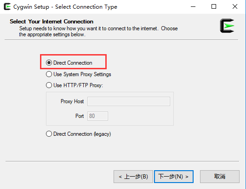Viewport: 246px width, 189px height.
Task: Go back with the 上一步(B) button
Action: [133, 177]
